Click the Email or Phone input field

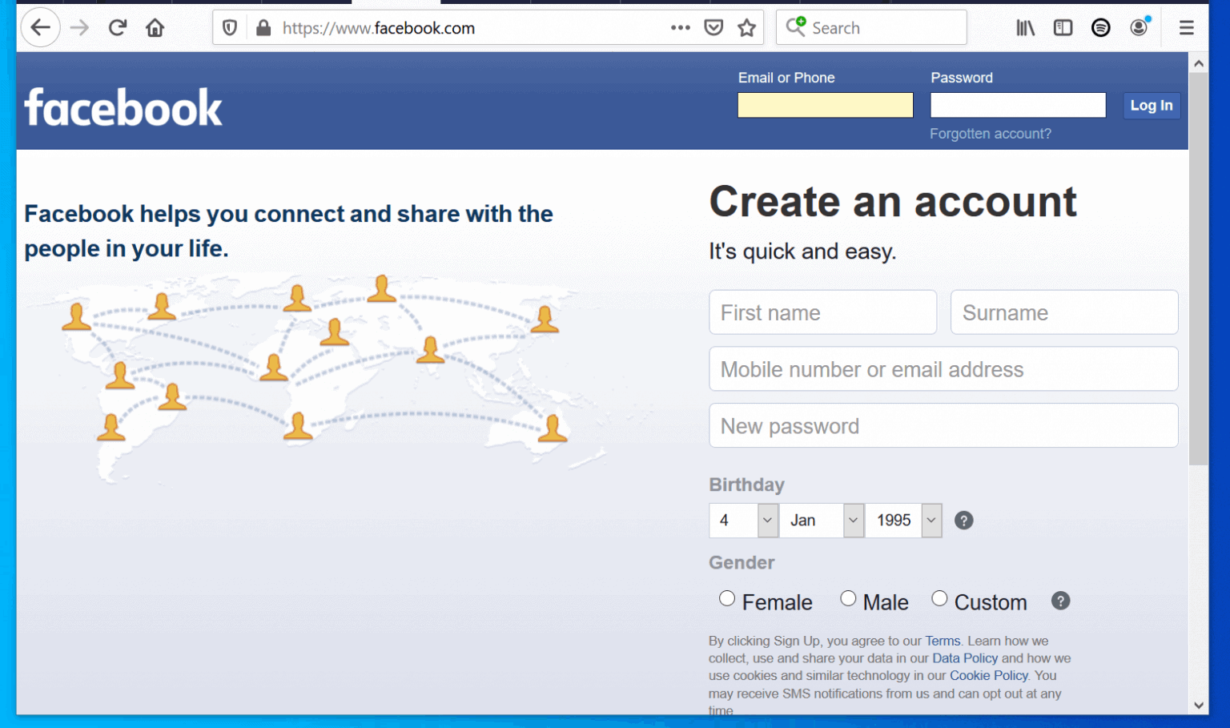(x=825, y=105)
